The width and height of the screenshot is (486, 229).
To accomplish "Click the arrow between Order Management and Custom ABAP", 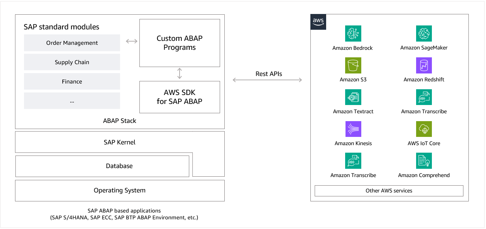I will (131, 41).
